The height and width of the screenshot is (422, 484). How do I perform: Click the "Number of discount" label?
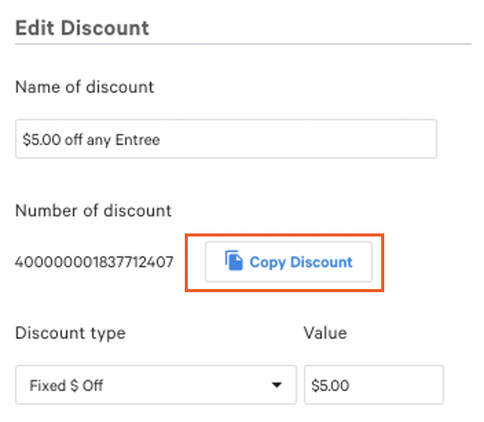(93, 210)
